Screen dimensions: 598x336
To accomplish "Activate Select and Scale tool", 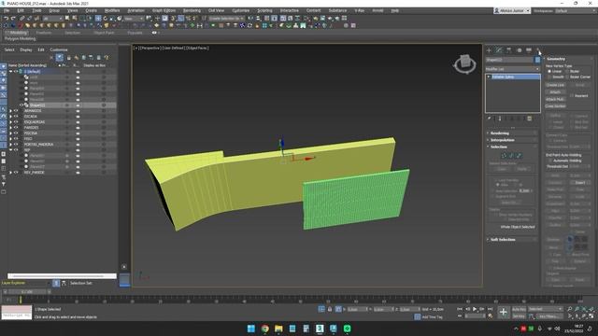I will 112,19.
